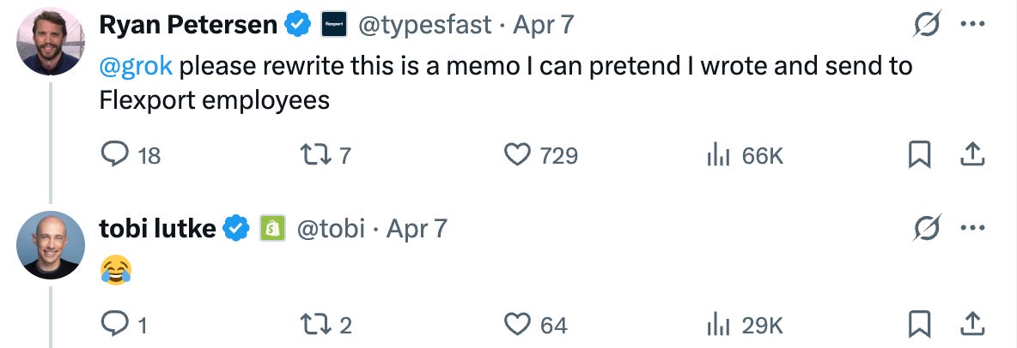Open Grok icon on tobi lutke's tweet

[x=925, y=228]
